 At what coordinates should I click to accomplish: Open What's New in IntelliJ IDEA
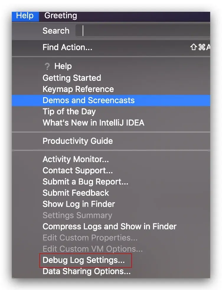coord(93,123)
